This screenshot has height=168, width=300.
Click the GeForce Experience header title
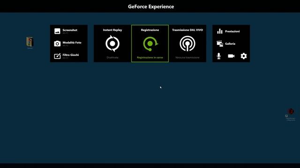pyautogui.click(x=151, y=7)
